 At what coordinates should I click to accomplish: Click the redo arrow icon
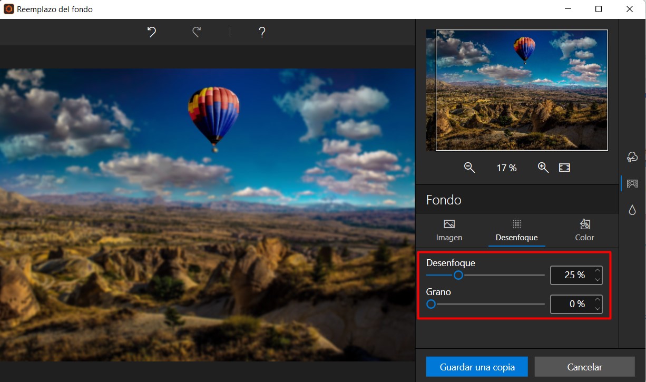tap(197, 32)
